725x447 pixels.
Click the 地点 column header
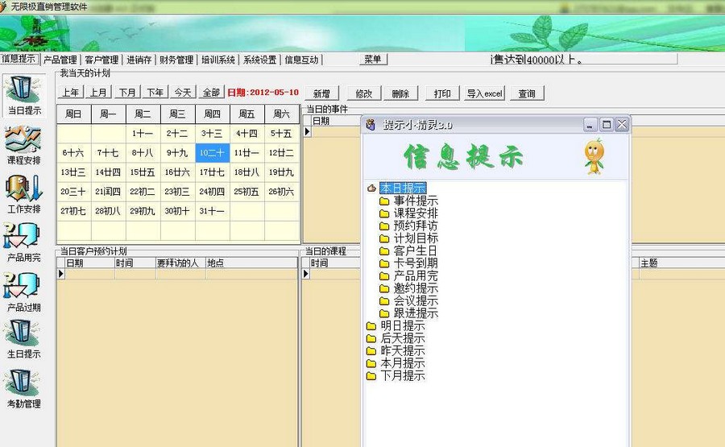251,263
